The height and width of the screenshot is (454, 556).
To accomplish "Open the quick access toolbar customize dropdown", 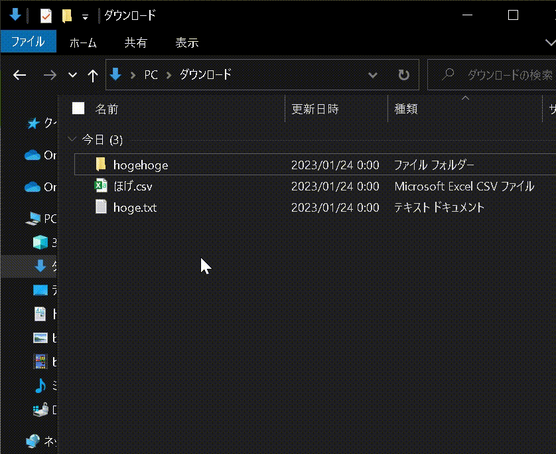I will (x=84, y=15).
